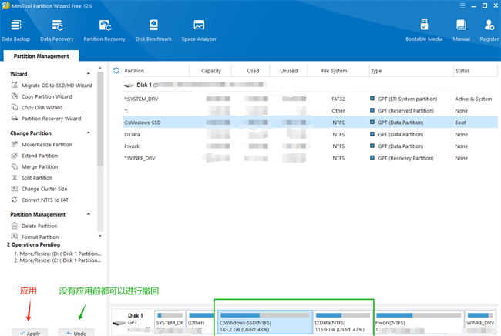Image resolution: width=501 pixels, height=336 pixels.
Task: Open the Data Backup tool
Action: click(16, 29)
